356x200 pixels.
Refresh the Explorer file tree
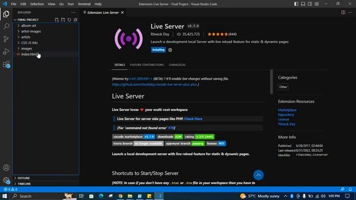[x=69, y=20]
